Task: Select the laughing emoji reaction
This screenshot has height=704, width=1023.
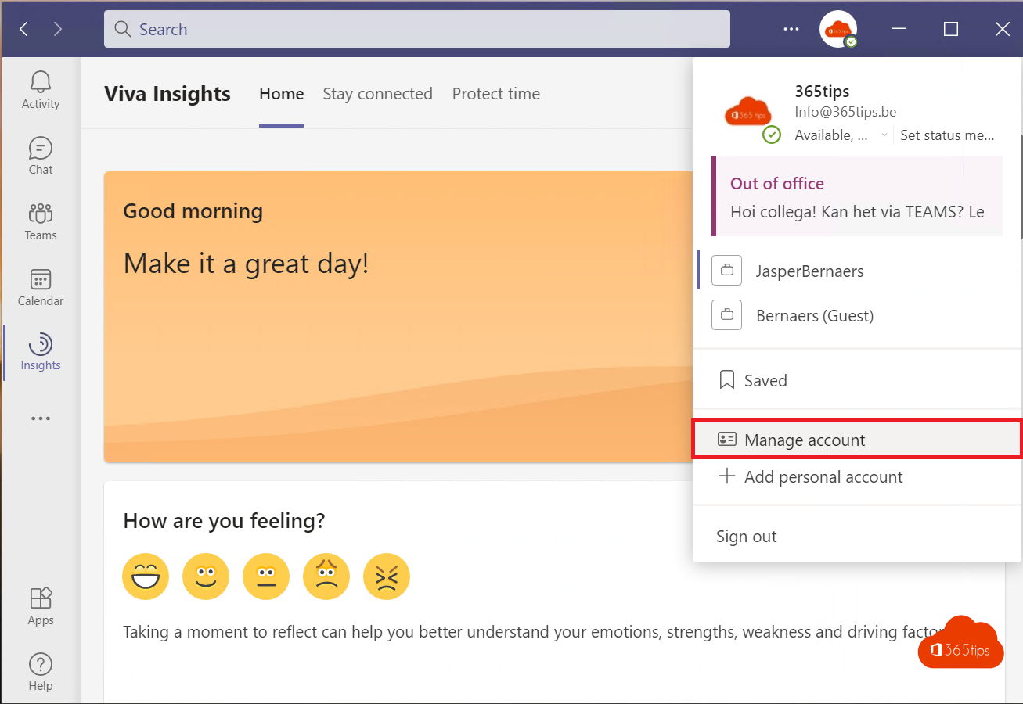Action: (x=146, y=576)
